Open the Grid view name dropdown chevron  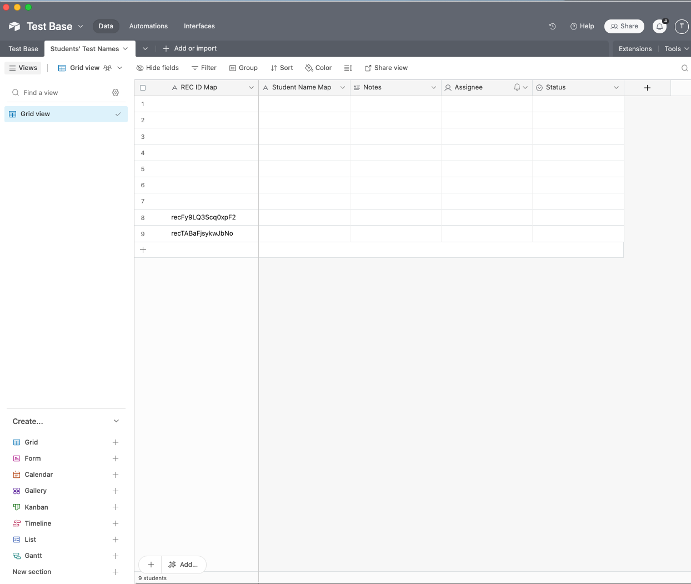[119, 68]
